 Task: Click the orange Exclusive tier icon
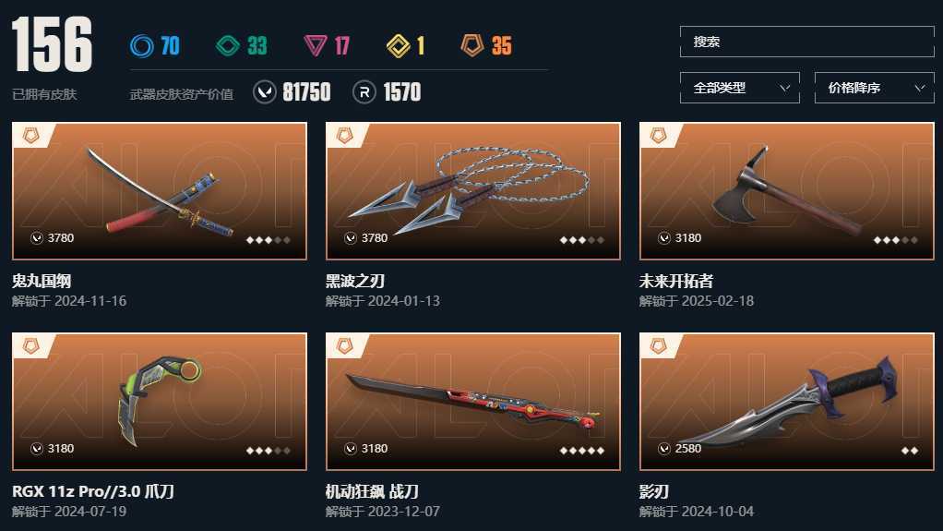[x=472, y=46]
